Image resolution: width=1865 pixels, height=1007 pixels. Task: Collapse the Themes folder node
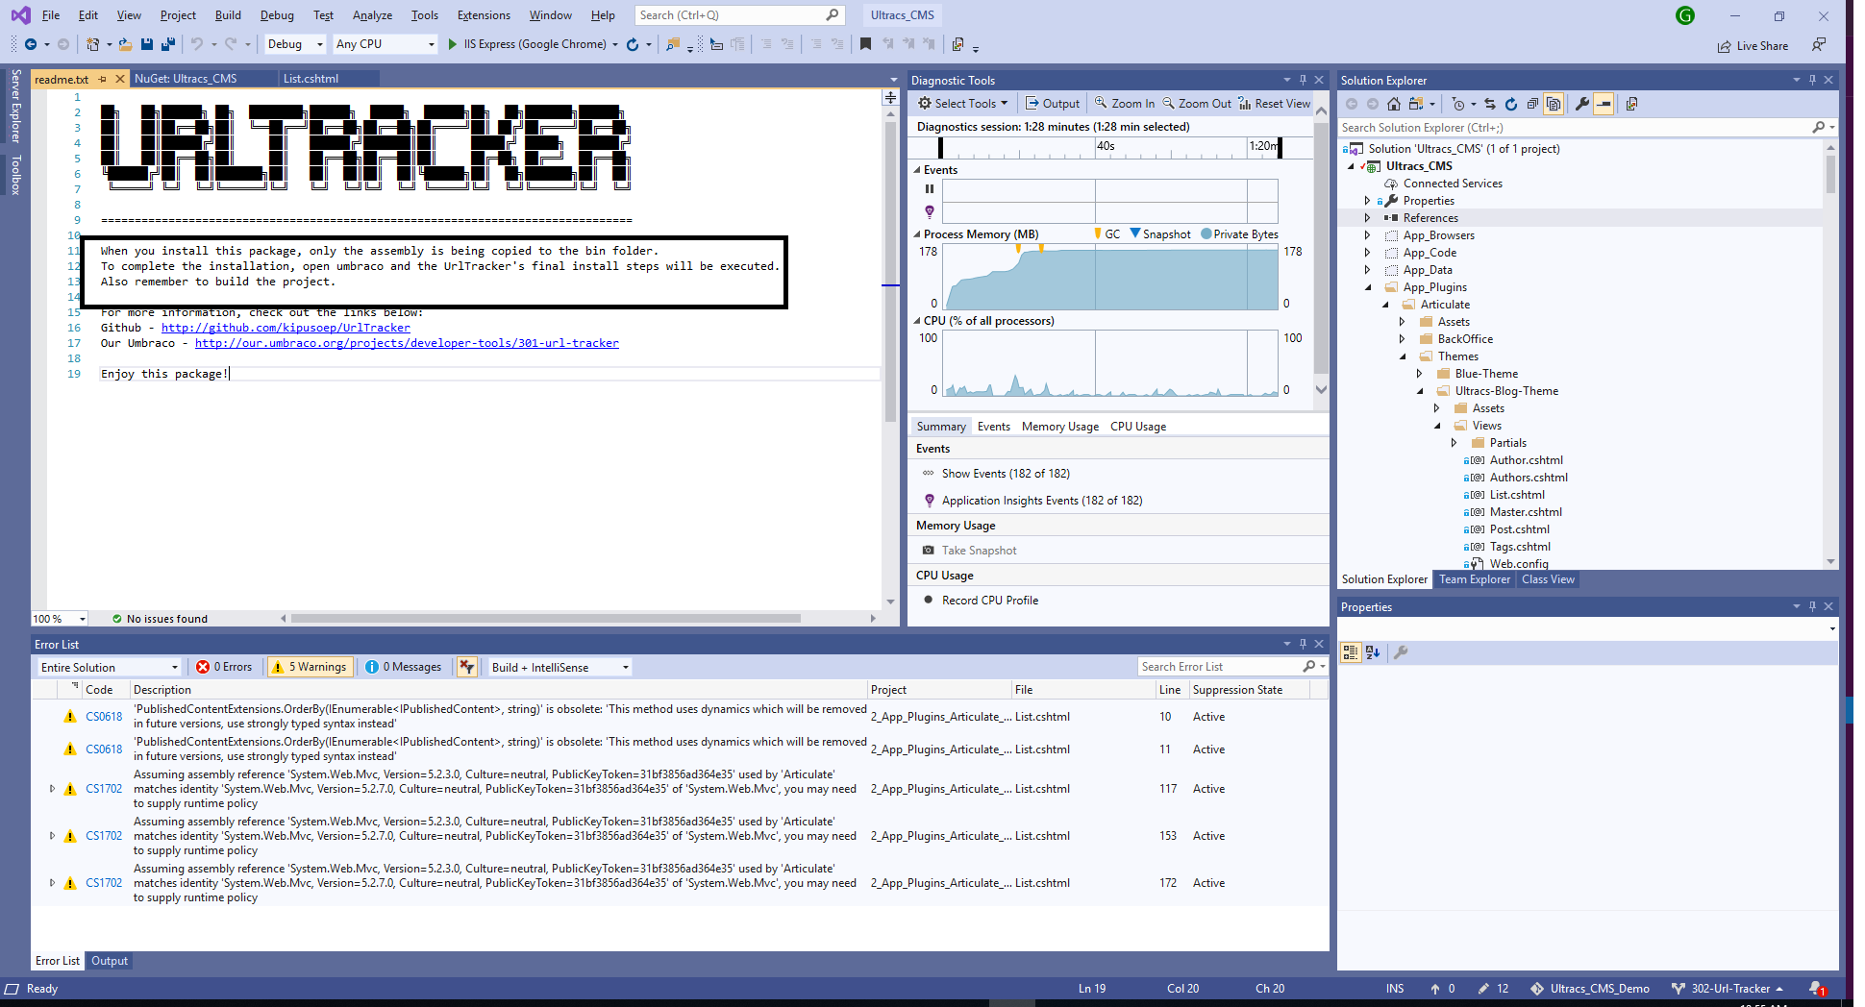click(1403, 356)
